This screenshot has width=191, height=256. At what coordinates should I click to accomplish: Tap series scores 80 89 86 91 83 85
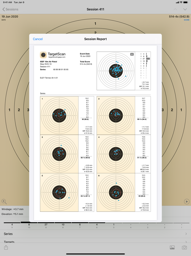(x=61, y=70)
